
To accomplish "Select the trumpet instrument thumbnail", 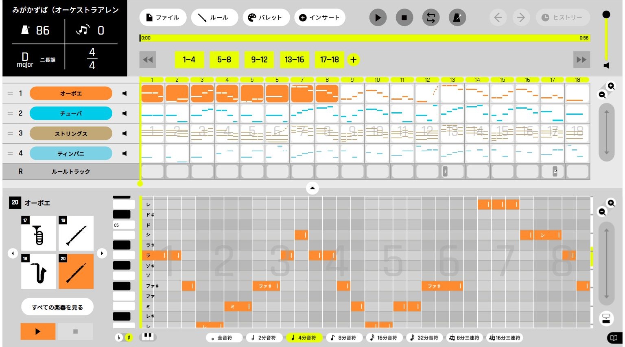I will 39,233.
